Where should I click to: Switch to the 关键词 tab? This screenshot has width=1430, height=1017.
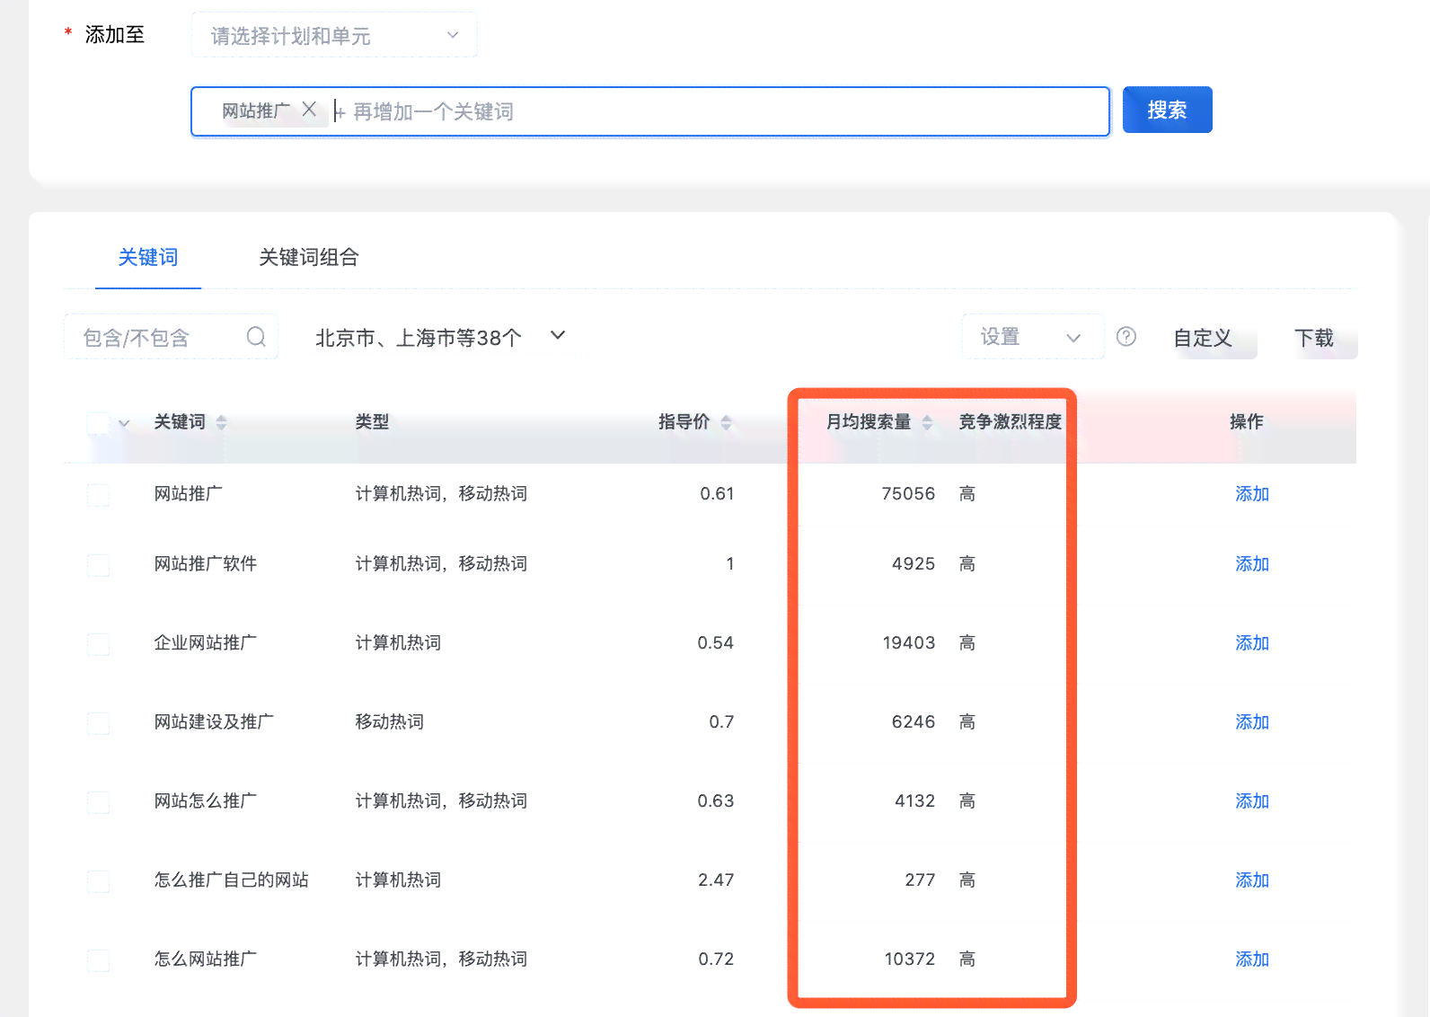point(148,258)
